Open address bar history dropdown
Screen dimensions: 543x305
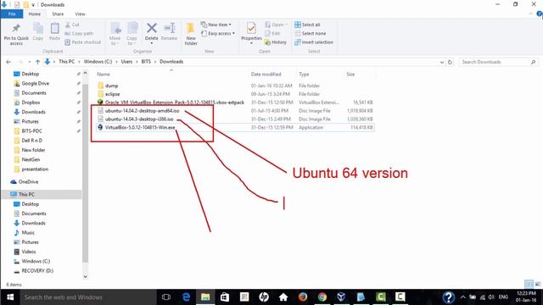click(x=441, y=62)
